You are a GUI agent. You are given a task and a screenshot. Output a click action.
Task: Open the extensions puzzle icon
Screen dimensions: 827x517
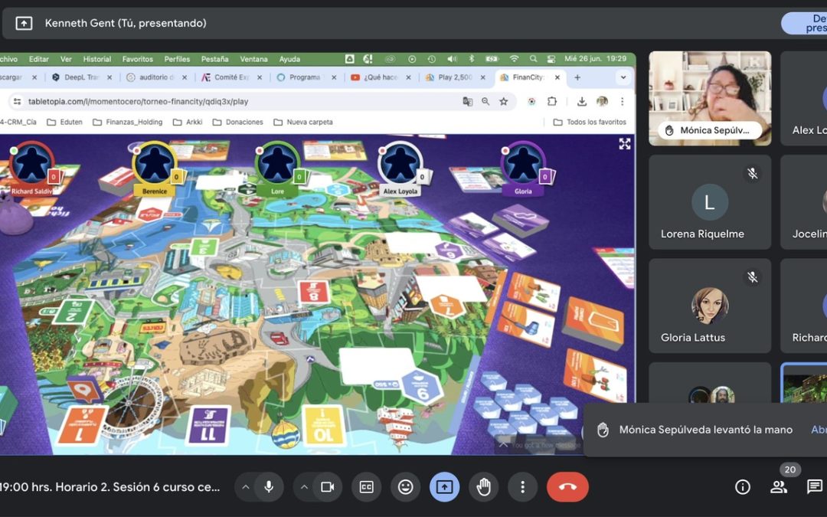[551, 101]
